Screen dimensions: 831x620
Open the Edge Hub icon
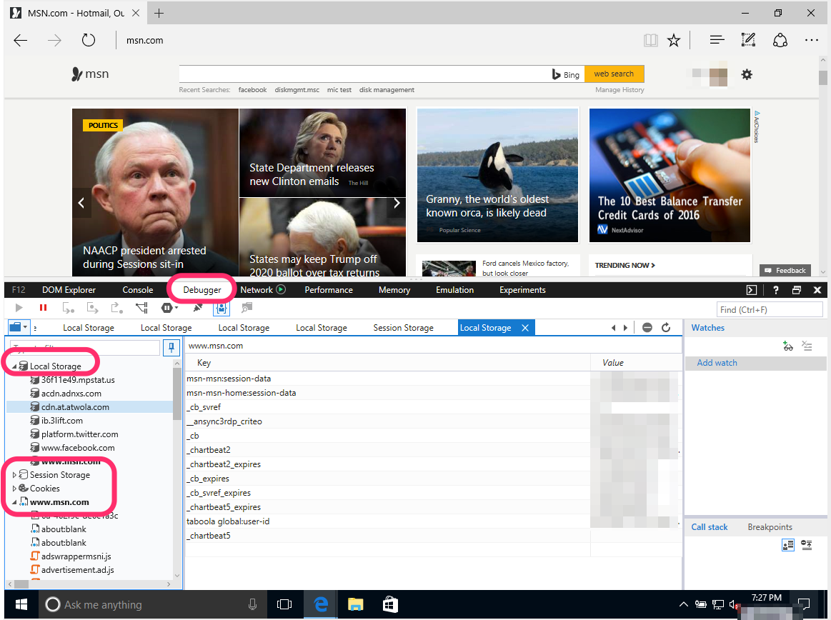click(x=717, y=40)
